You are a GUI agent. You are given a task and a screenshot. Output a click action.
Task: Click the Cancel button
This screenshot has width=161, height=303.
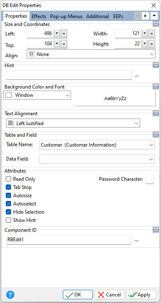110,295
